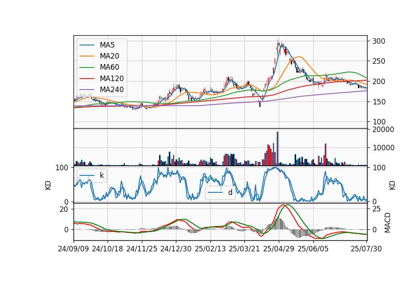Screen dimensions: 408x293
Task: Click the 20000 volume axis tick label
Action: pos(383,130)
